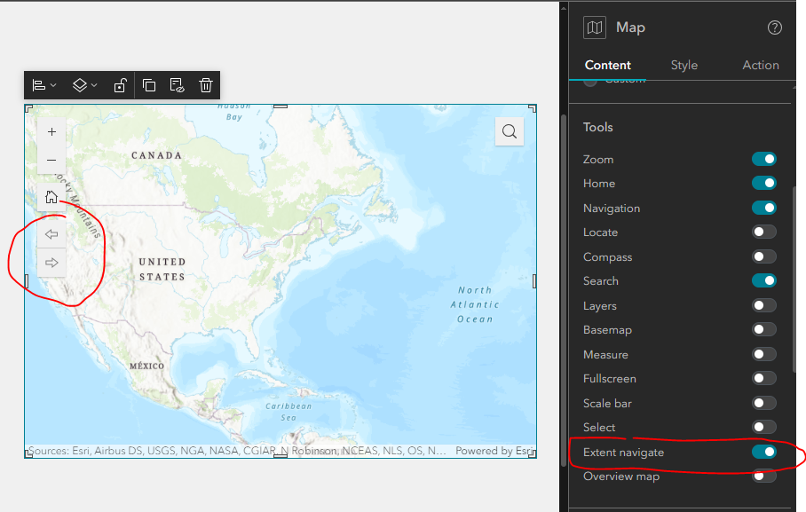Select the Map widget icon in the panel header
Image resolution: width=806 pixels, height=512 pixels.
pos(594,28)
